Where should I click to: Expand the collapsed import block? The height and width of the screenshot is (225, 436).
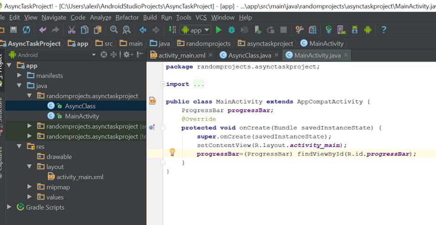(163, 84)
